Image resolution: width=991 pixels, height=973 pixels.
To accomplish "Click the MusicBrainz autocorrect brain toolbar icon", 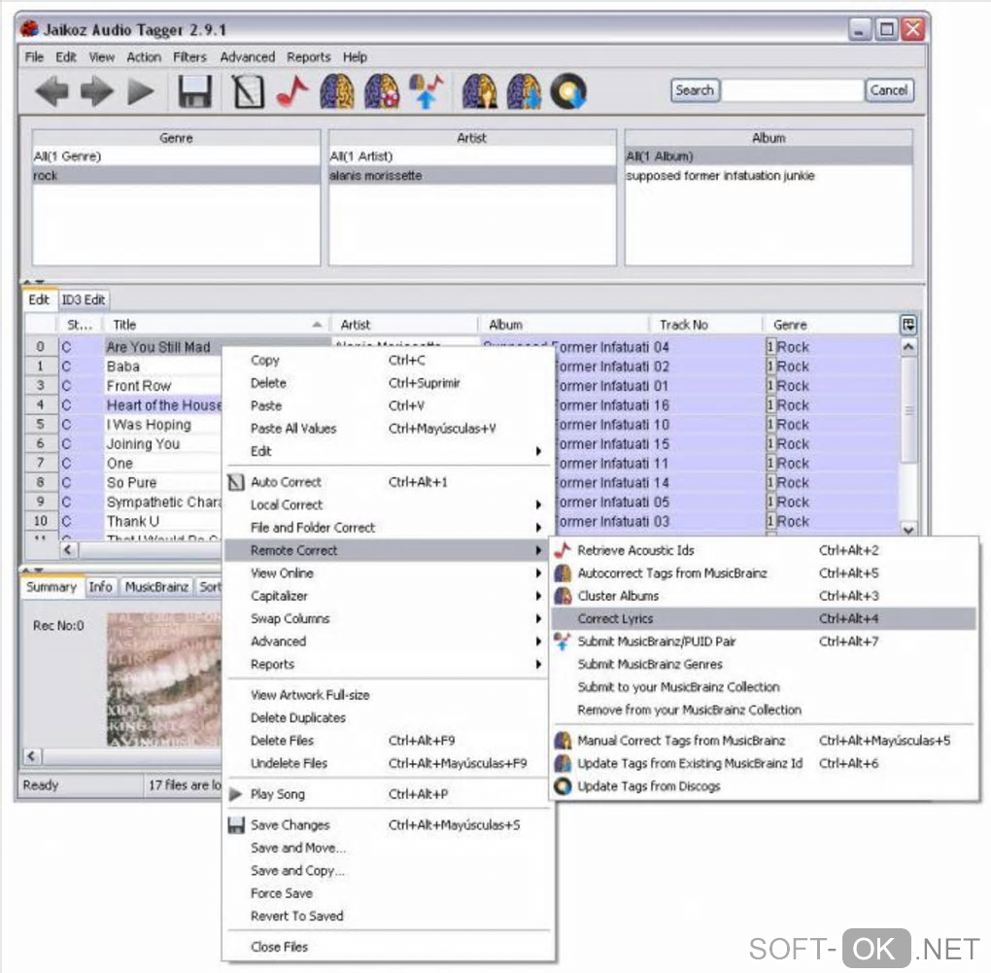I will coord(337,91).
